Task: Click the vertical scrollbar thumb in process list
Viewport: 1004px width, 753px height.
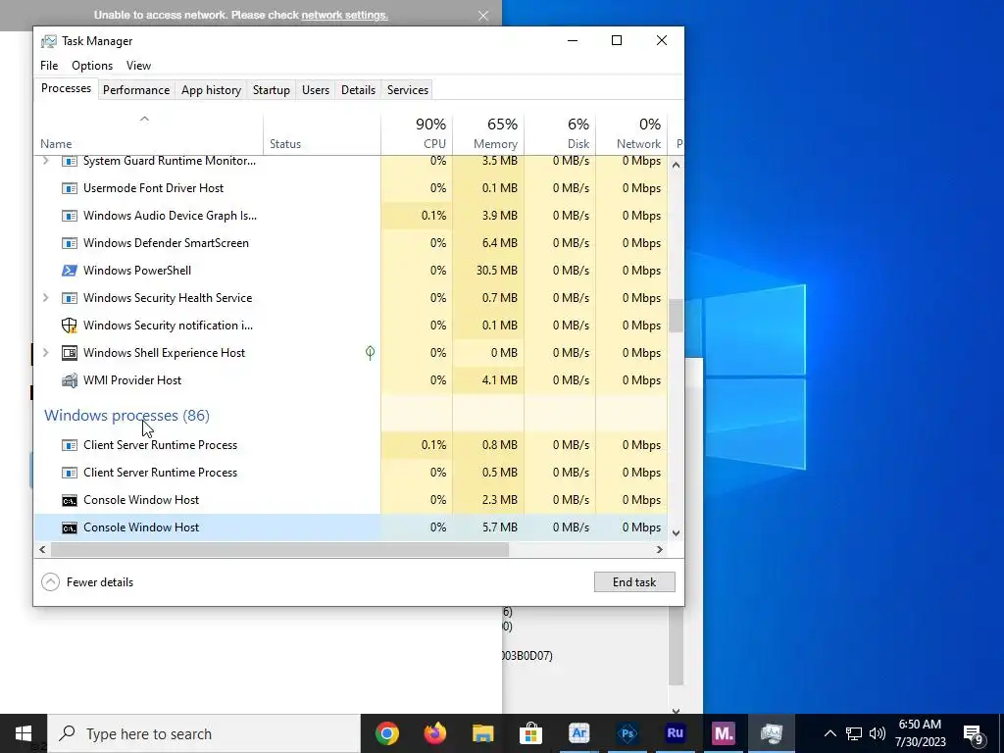Action: [676, 316]
